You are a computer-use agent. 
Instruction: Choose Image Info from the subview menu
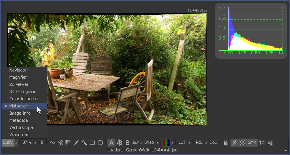pyautogui.click(x=24, y=113)
